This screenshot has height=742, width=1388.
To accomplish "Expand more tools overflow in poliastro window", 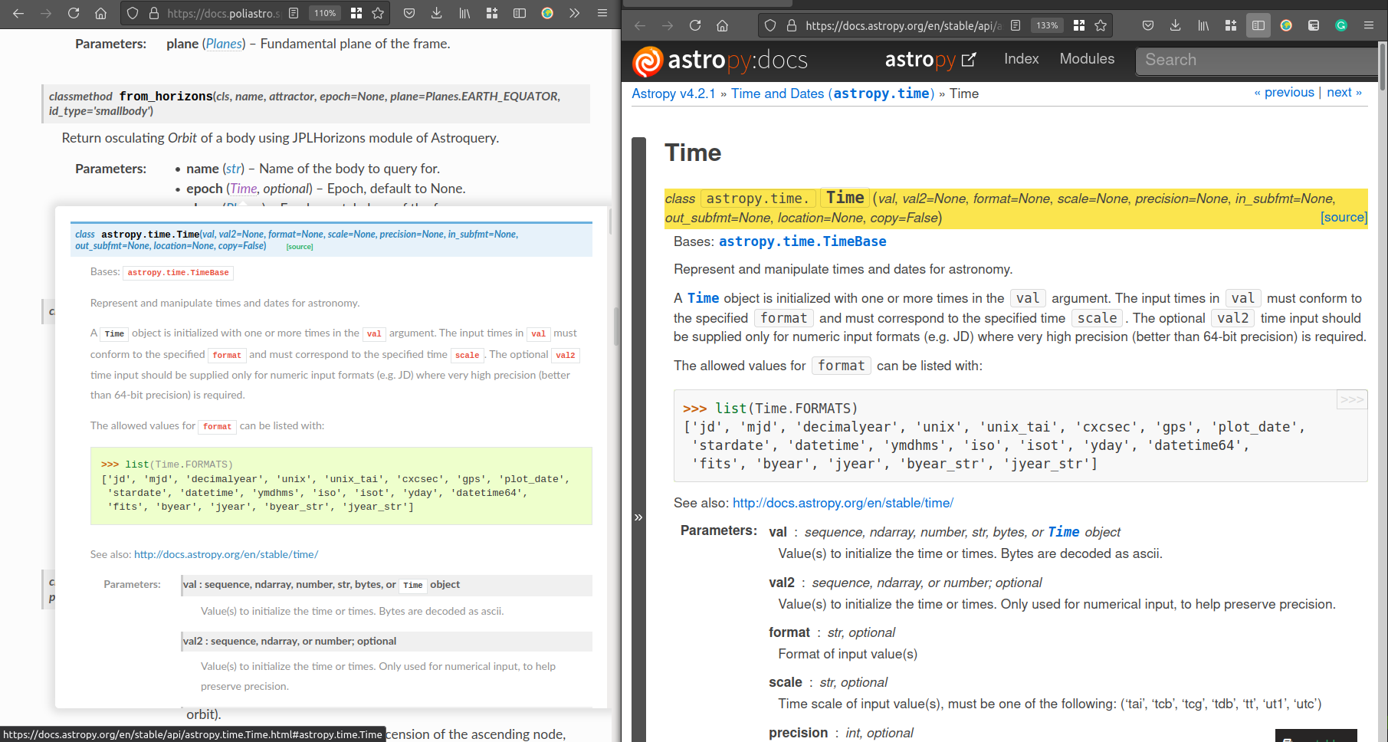I will 575,13.
